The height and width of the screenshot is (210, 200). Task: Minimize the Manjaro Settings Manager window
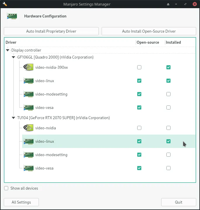pos(176,4)
